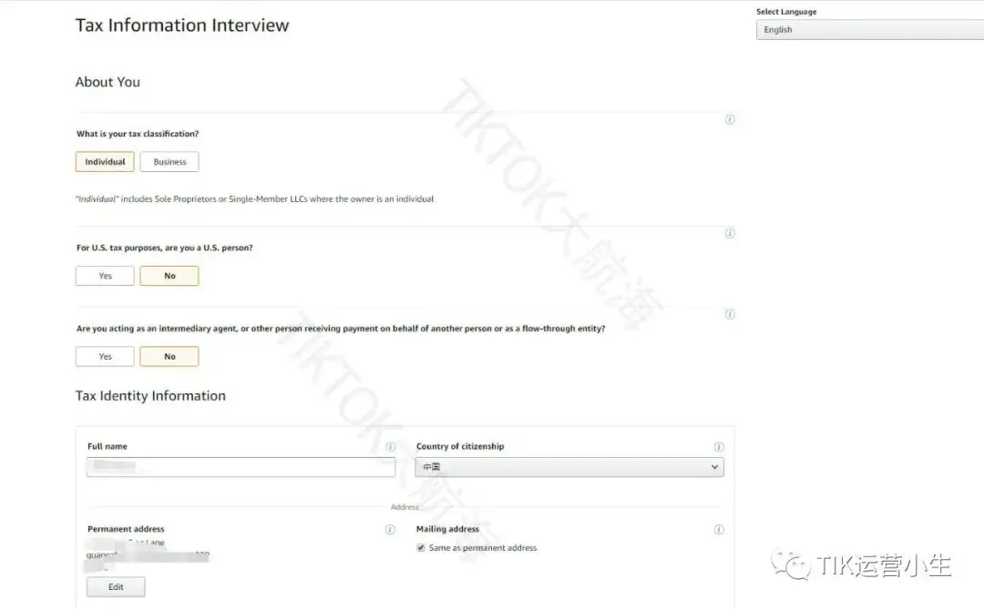Open Country of citizenship dropdown
984x609 pixels.
click(x=569, y=467)
